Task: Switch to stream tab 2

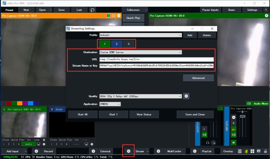Action: pyautogui.click(x=116, y=44)
